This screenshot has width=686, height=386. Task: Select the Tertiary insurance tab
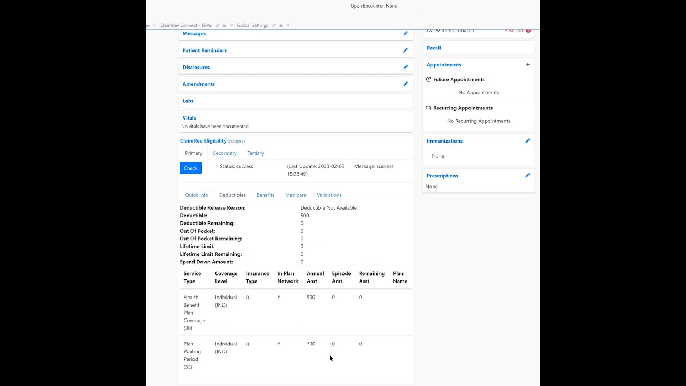[x=256, y=153]
